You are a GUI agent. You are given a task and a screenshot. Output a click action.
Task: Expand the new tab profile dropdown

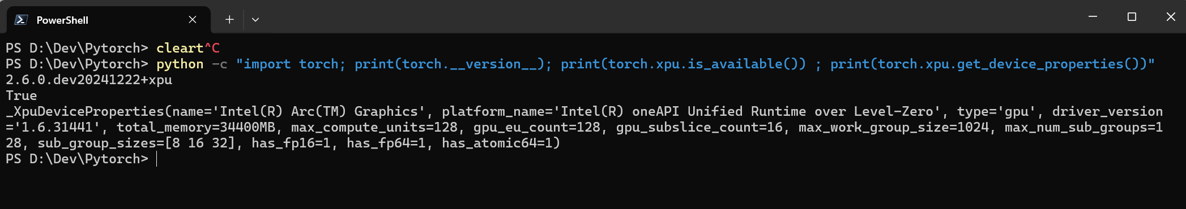255,20
